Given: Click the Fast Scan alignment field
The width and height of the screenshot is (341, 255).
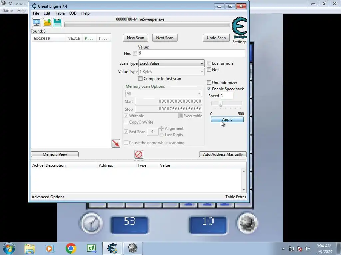Looking at the screenshot, I should [152, 131].
